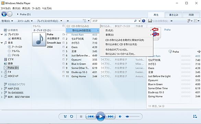
Task: Toggle shuffle playback mode
Action: click(65, 116)
